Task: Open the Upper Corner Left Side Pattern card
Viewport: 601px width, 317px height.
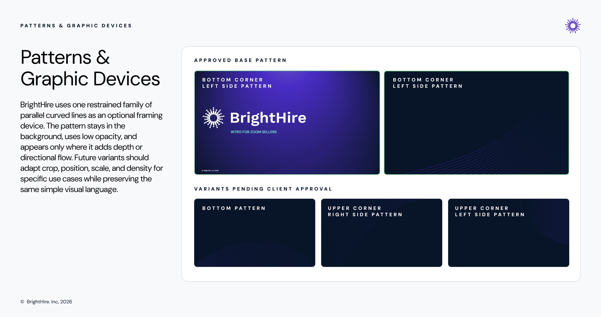Action: [508, 233]
